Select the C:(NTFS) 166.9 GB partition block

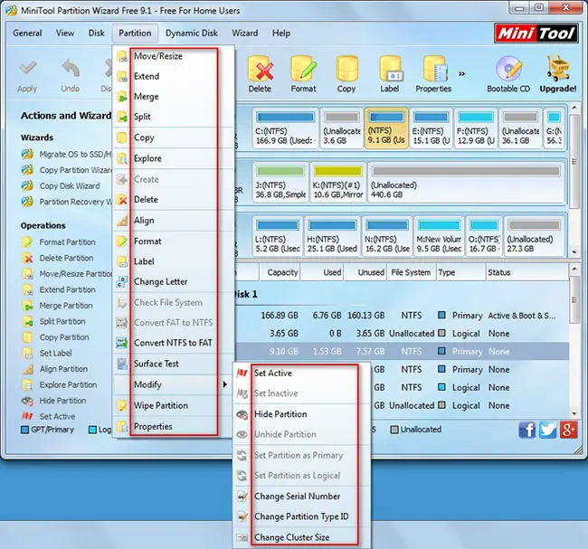pyautogui.click(x=286, y=128)
